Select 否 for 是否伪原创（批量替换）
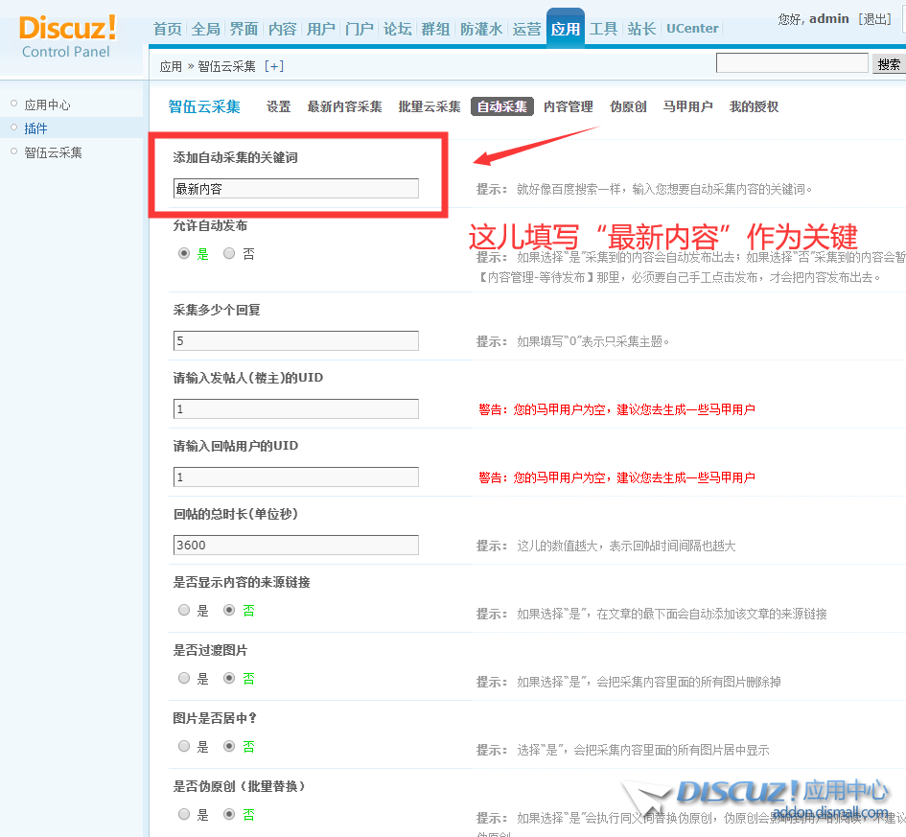Image resolution: width=906 pixels, height=837 pixels. point(229,815)
